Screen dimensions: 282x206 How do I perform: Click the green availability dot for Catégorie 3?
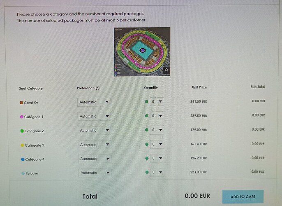[147, 144]
